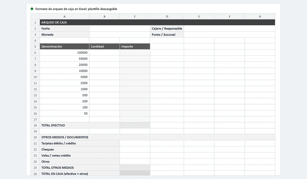Click the 20000 denomination cell
This screenshot has height=179, width=307.
pos(64,65)
